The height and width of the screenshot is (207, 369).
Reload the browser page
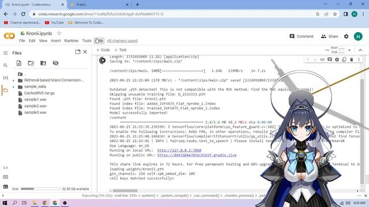(x=23, y=14)
